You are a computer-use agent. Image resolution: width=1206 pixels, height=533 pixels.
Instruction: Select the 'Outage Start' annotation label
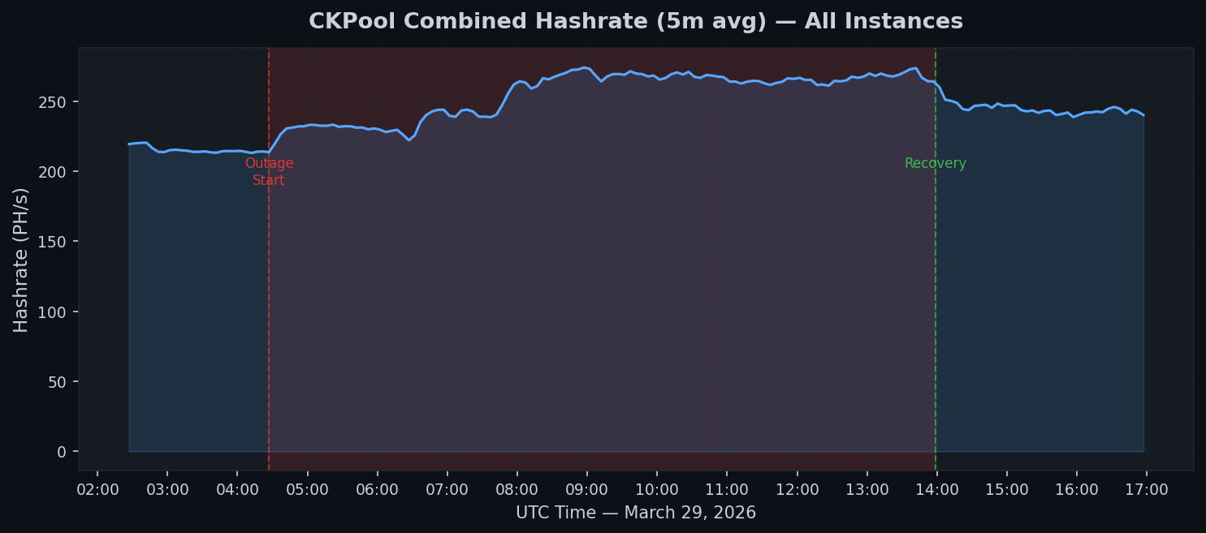tap(269, 171)
